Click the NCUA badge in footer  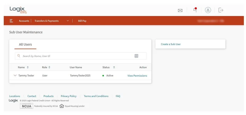(26, 106)
